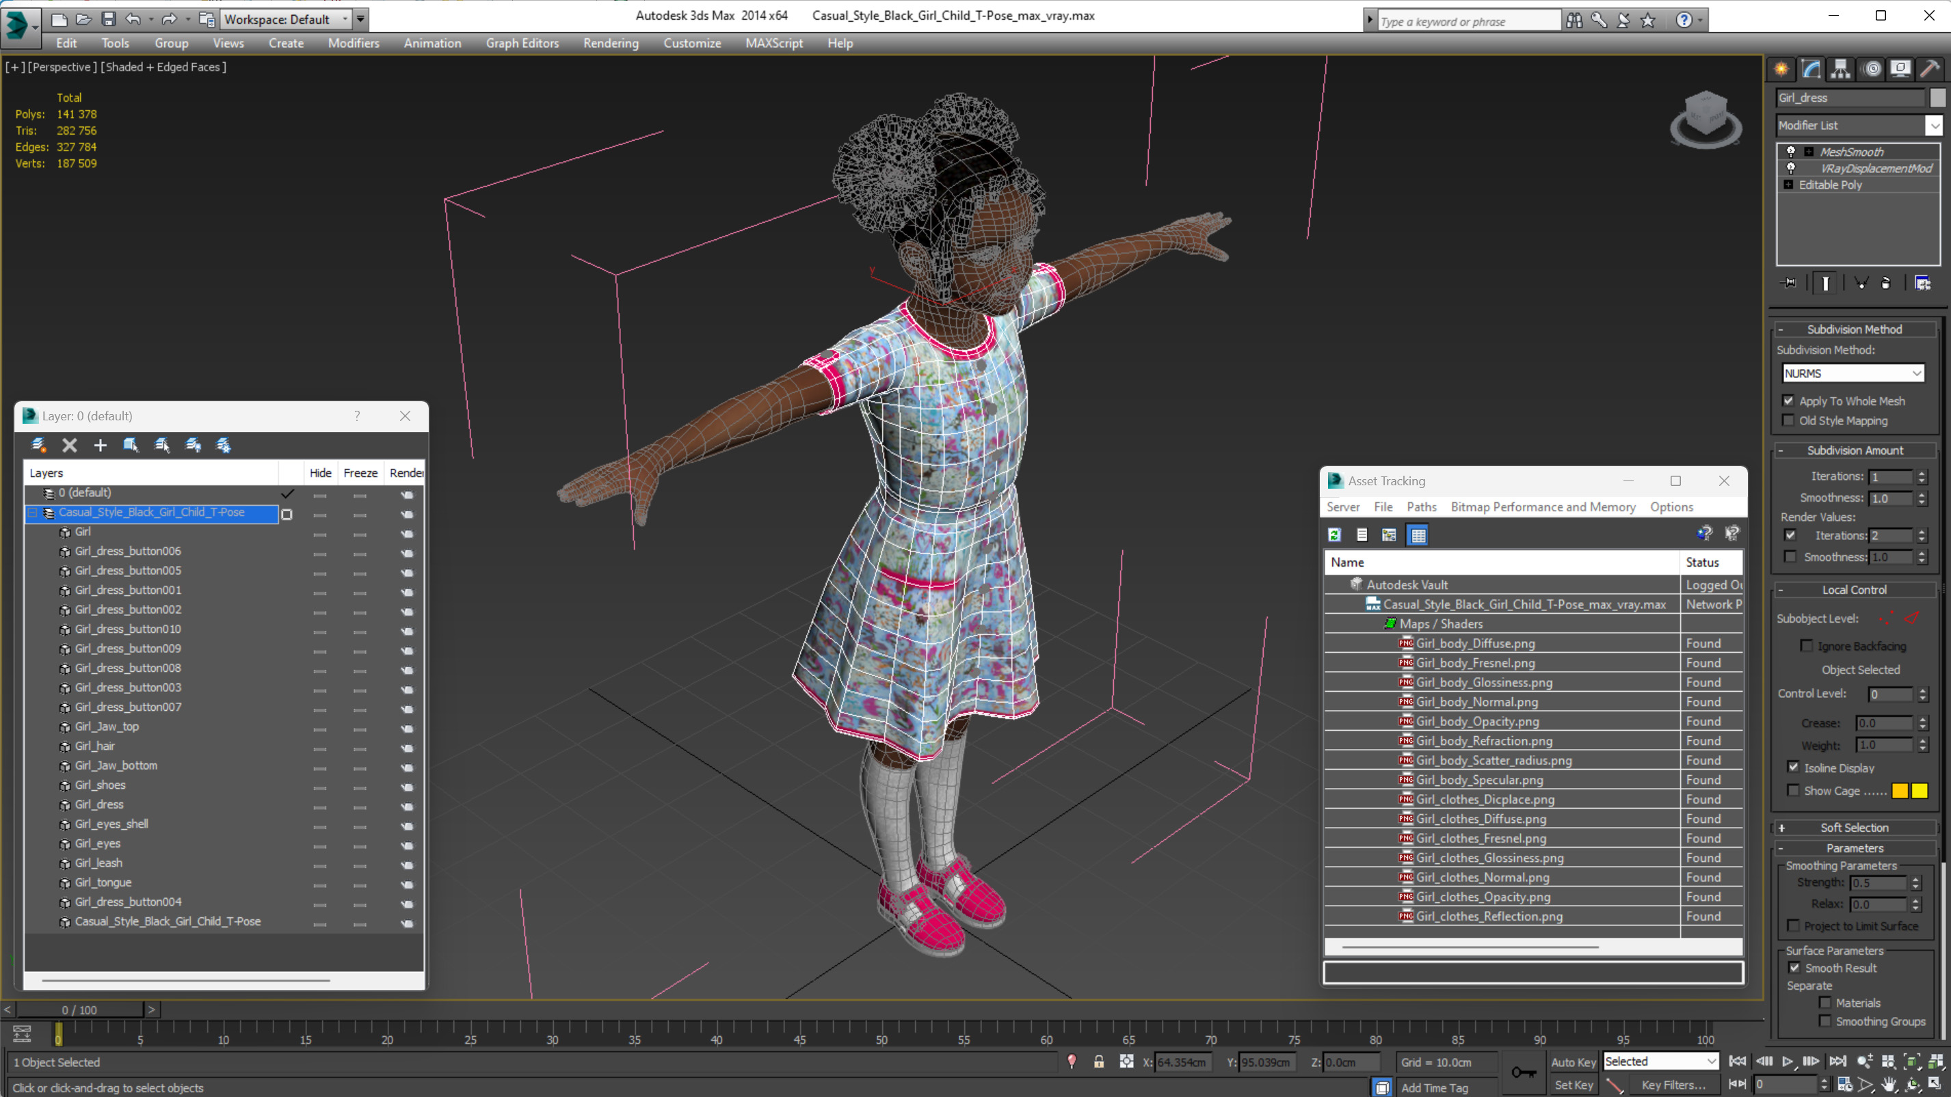Click Set Keys large key icon

[x=1523, y=1072]
